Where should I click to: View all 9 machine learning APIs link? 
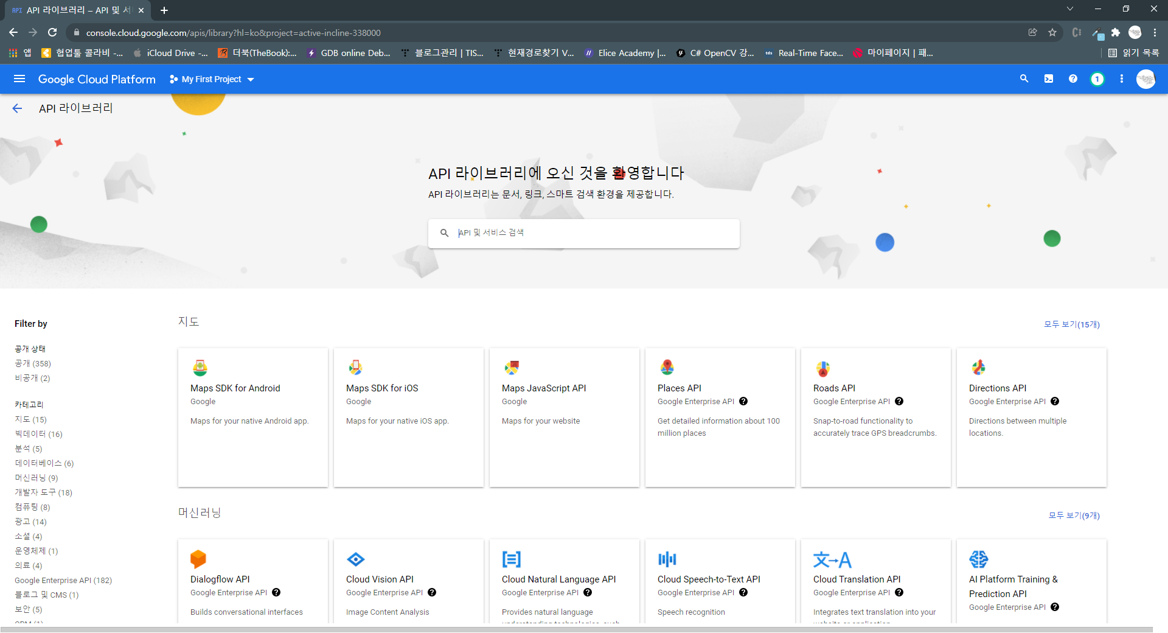click(x=1074, y=516)
